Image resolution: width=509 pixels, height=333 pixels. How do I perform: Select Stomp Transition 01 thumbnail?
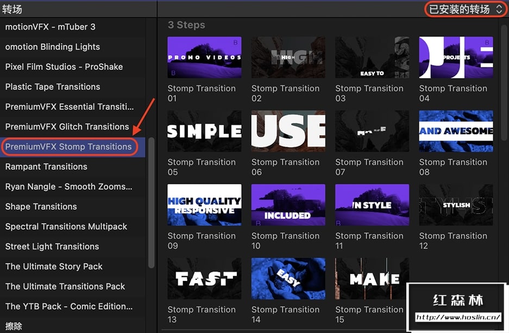point(204,57)
